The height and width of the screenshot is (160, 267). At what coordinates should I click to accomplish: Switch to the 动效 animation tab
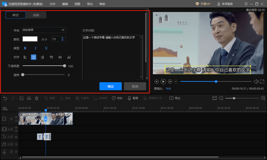(36, 15)
